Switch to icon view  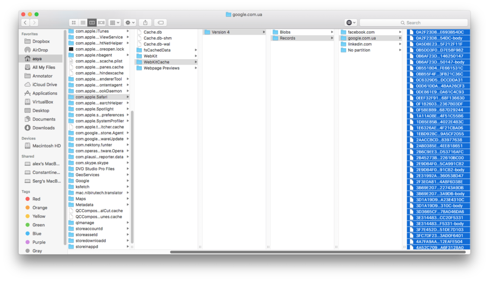pyautogui.click(x=74, y=22)
